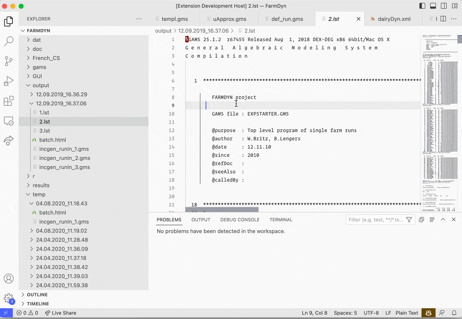Screen dimensions: 462x319
Task: Click the LF end-of-line indicator
Action: click(x=388, y=313)
